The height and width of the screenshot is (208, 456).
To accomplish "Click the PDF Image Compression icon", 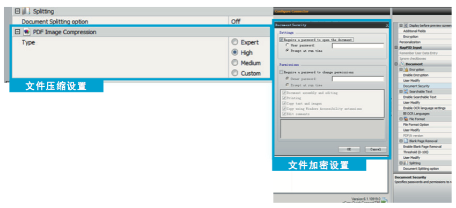I will pos(27,32).
